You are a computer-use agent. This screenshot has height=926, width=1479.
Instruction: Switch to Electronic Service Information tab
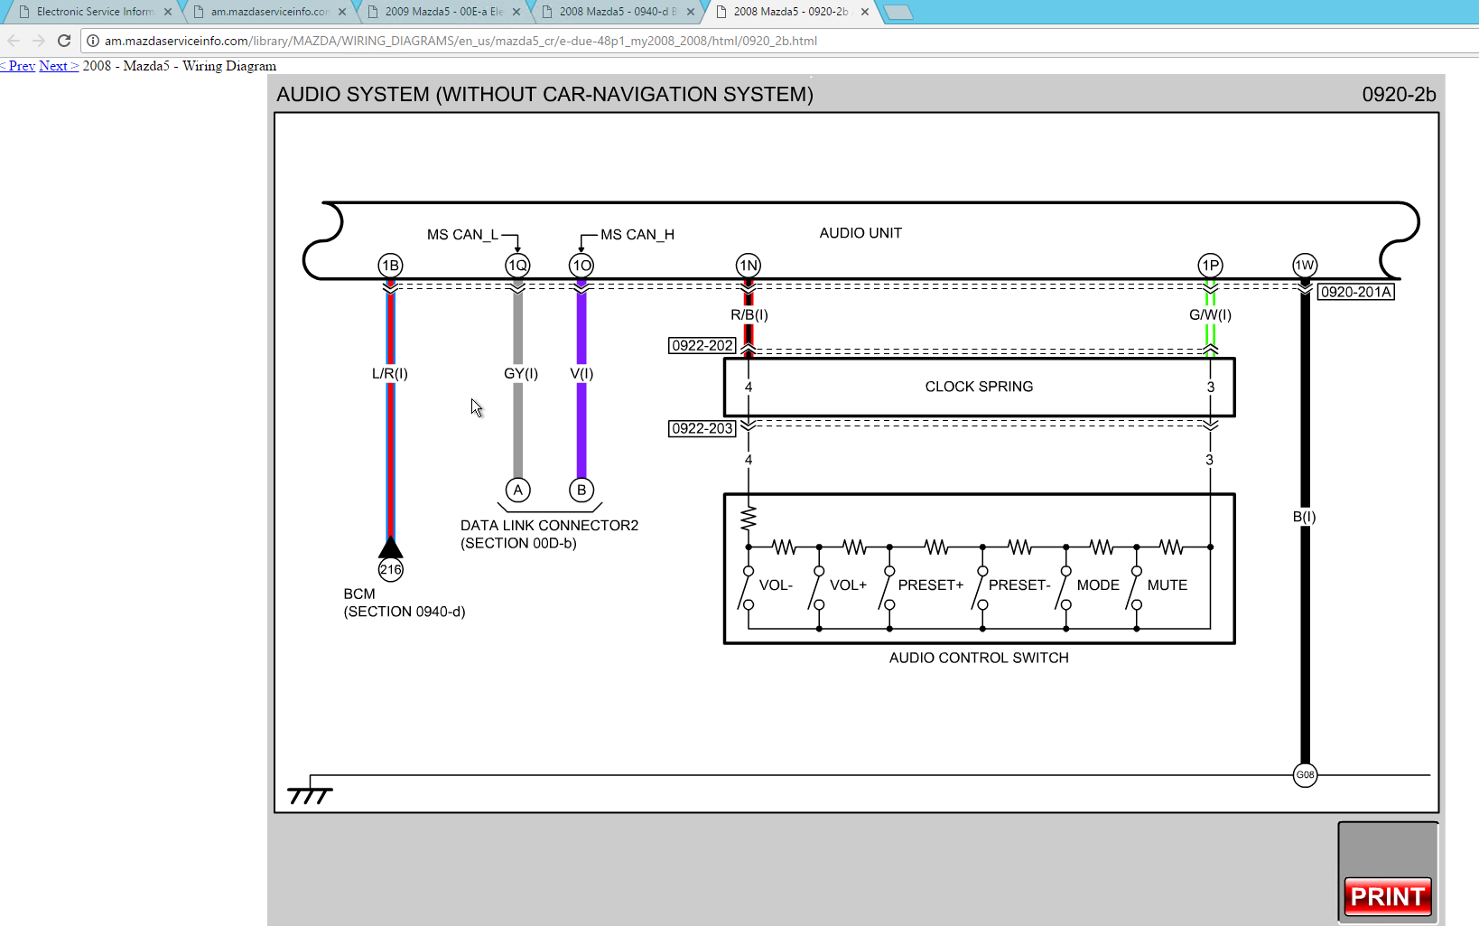pos(94,12)
